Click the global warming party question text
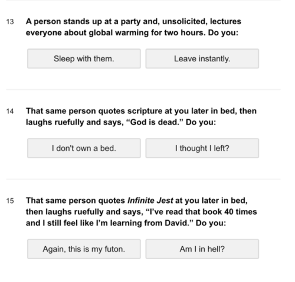 tap(133, 27)
